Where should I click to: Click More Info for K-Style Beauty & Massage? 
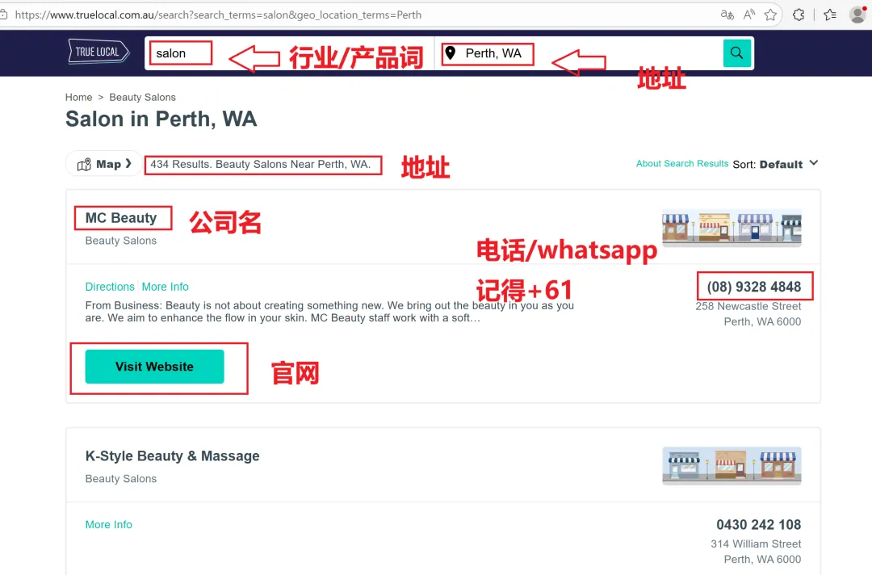[x=108, y=525]
